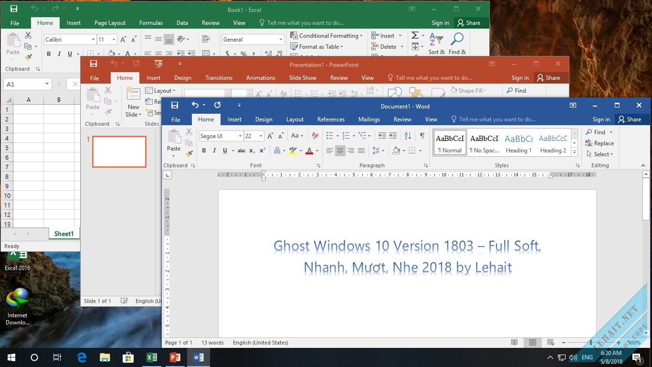Apply Heading 1 style in Word
Image resolution: width=652 pixels, height=367 pixels.
tap(519, 143)
